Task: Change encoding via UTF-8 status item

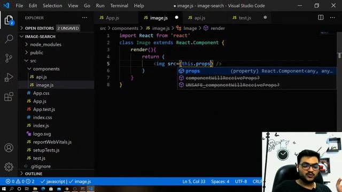Action: [241, 181]
